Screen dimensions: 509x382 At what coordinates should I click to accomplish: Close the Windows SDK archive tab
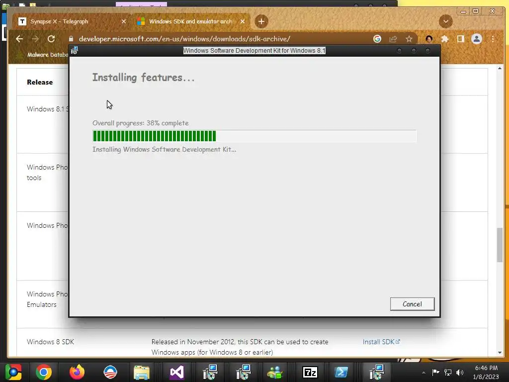tap(242, 21)
